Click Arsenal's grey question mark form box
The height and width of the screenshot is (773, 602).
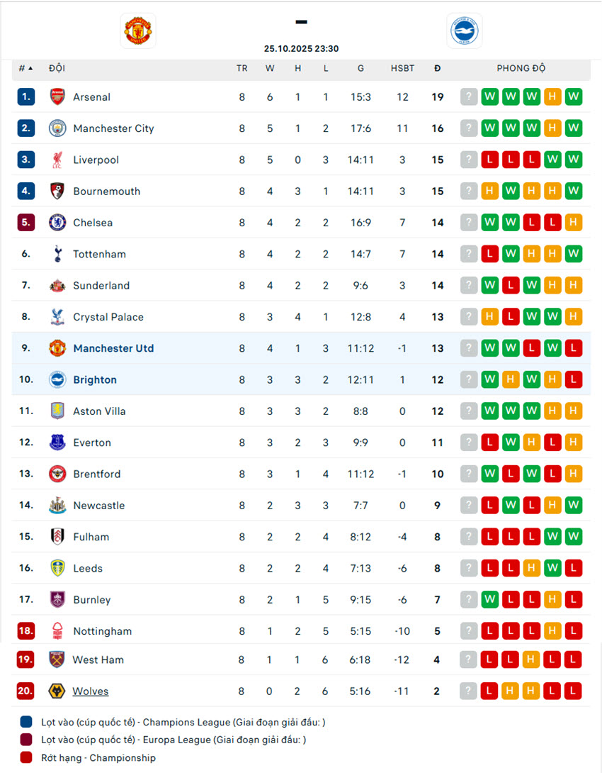(x=469, y=97)
